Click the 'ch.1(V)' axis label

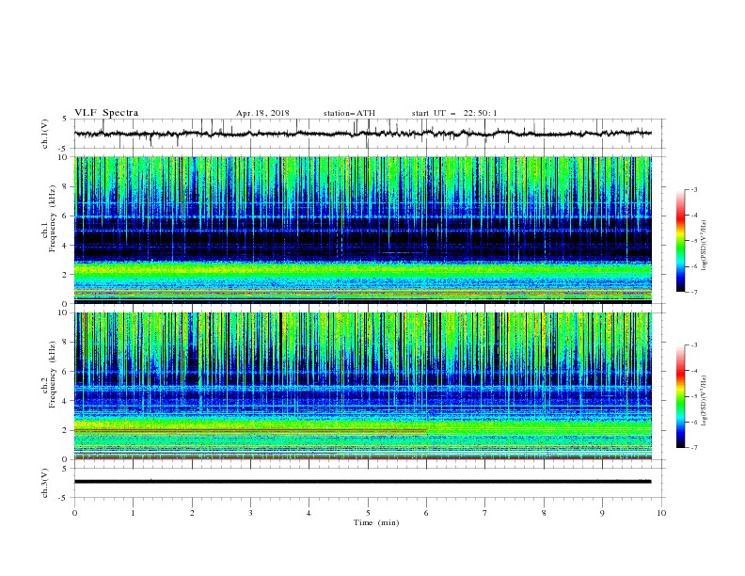(45, 134)
